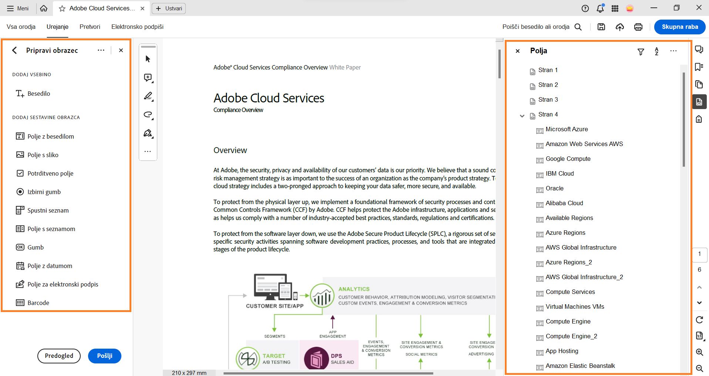This screenshot has width=709, height=376.
Task: Search using Poišči besedilo ali orodja
Action: (x=542, y=27)
